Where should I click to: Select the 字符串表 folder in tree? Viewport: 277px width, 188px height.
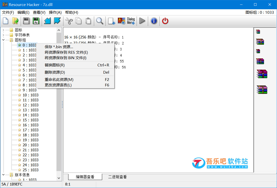pos(22,35)
